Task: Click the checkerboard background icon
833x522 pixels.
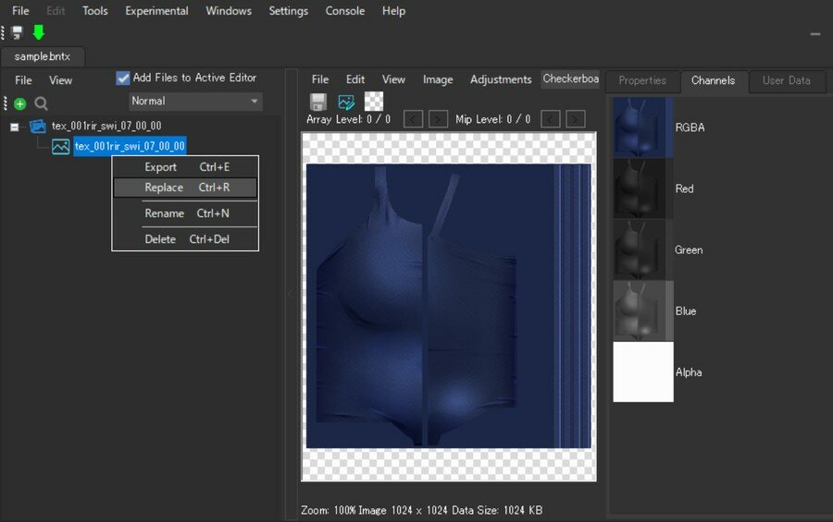Action: (x=374, y=102)
